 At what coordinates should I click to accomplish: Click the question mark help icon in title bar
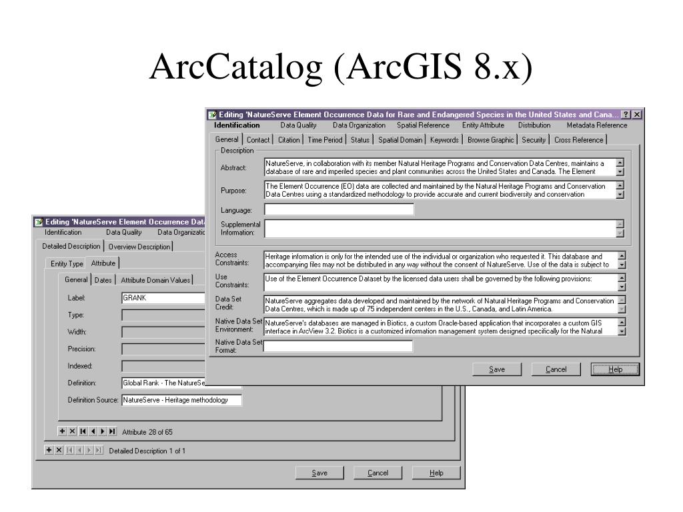tap(626, 115)
